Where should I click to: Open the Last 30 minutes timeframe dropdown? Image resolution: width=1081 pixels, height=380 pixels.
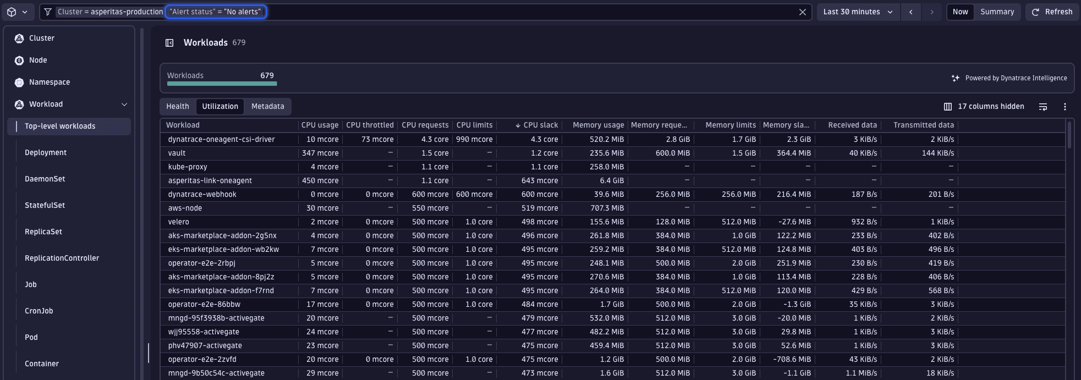pyautogui.click(x=858, y=12)
